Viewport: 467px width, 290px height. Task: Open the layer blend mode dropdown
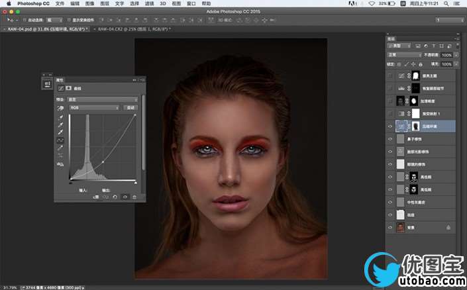[x=405, y=55]
